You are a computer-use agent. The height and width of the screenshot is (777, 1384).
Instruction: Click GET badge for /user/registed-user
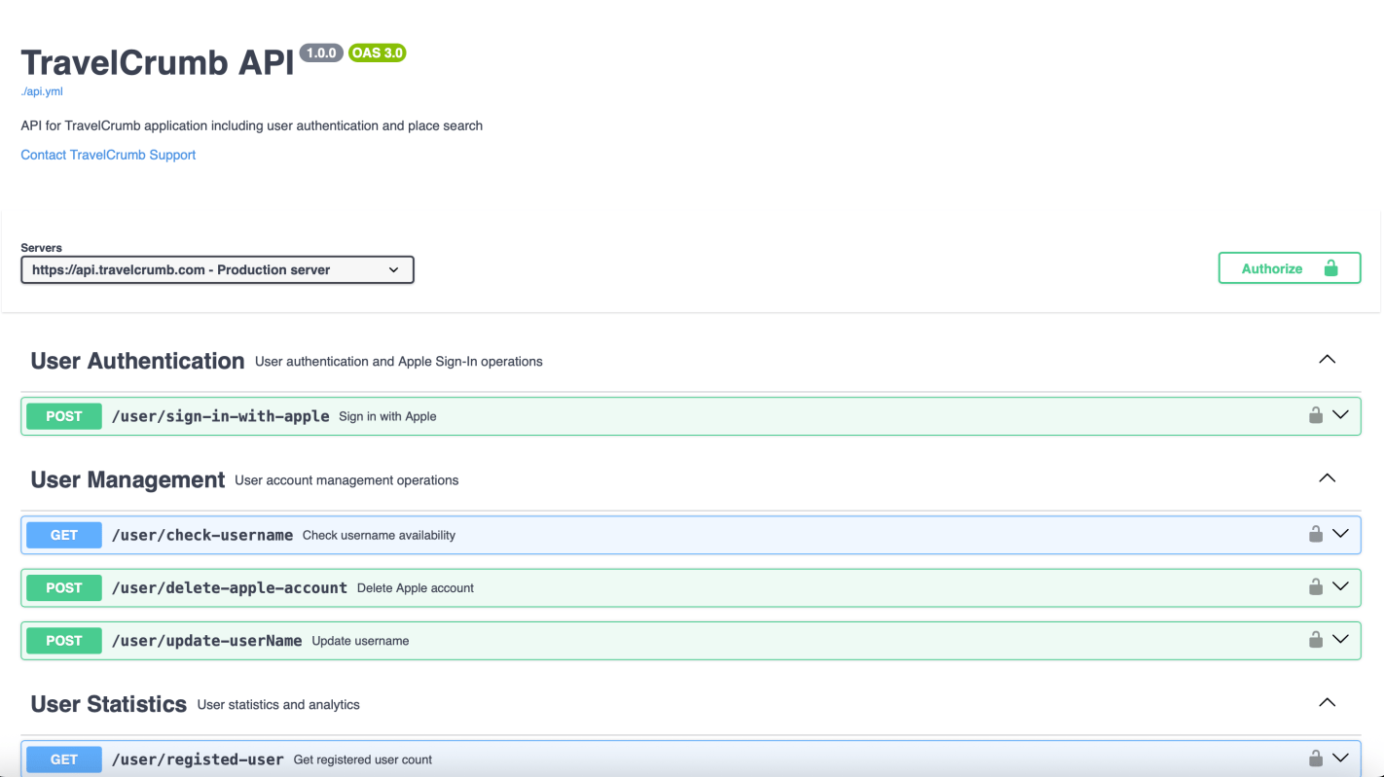[x=64, y=759]
